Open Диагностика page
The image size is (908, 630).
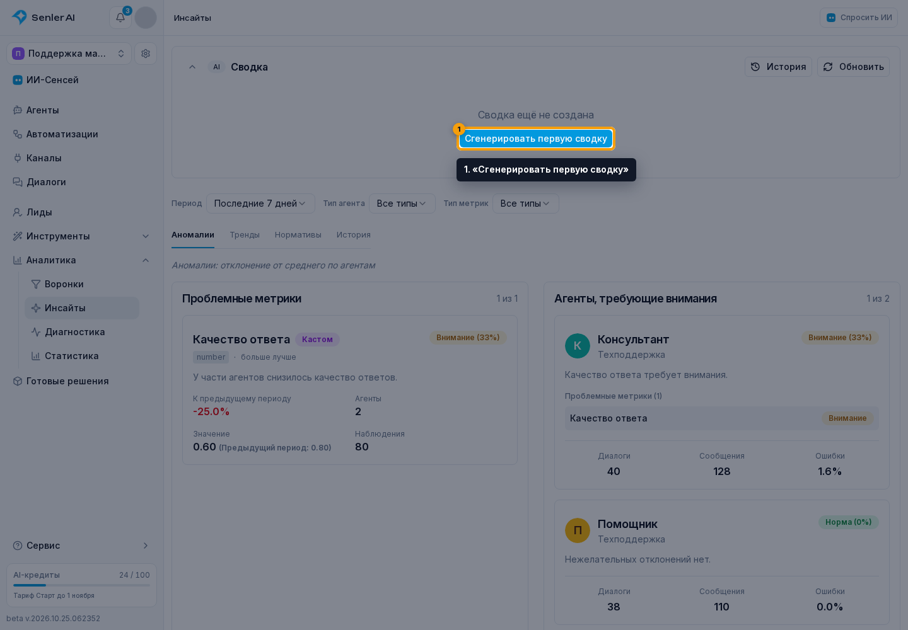click(x=82, y=332)
